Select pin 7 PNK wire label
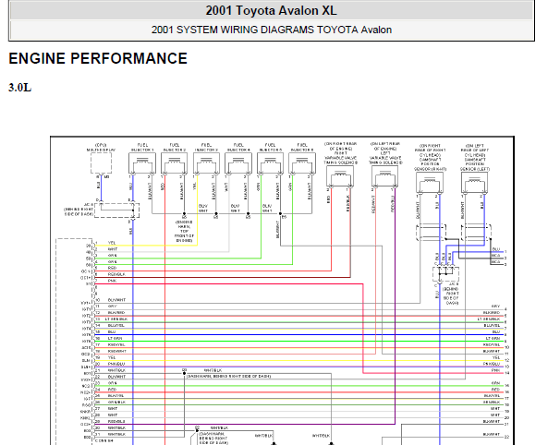The height and width of the screenshot is (445, 560). point(112,281)
